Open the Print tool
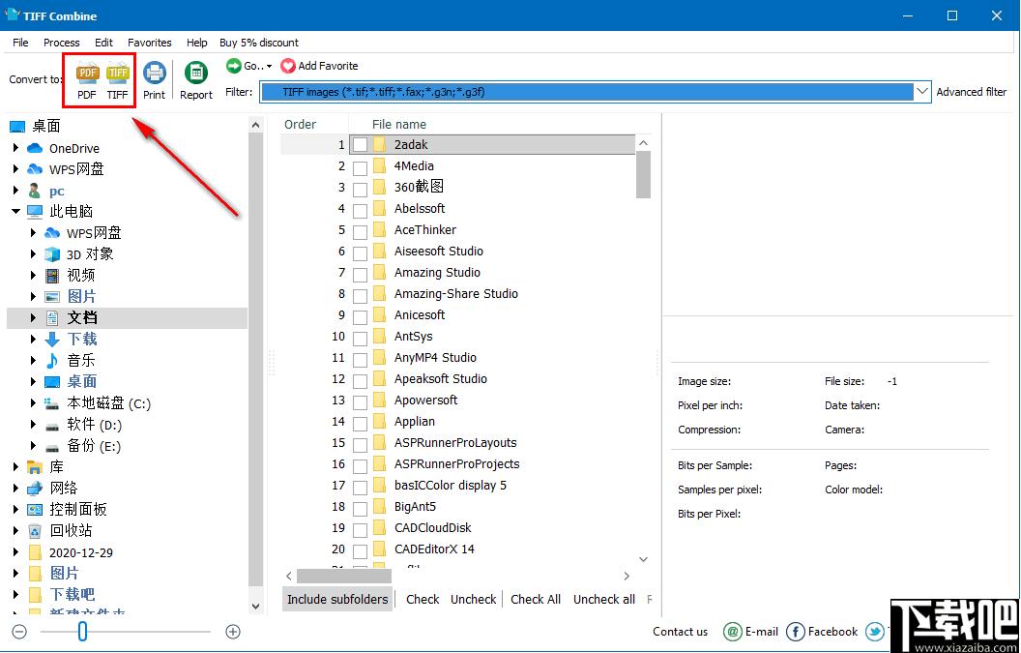 [x=155, y=73]
